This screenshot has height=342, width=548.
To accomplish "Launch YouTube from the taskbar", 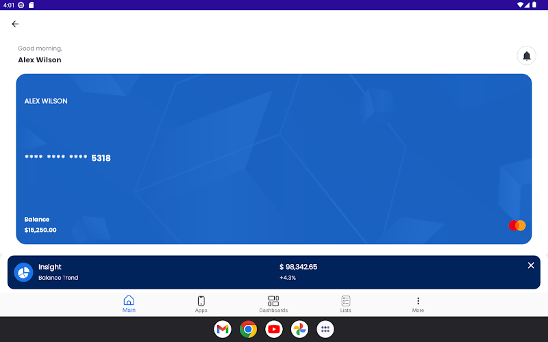I will pyautogui.click(x=273, y=329).
